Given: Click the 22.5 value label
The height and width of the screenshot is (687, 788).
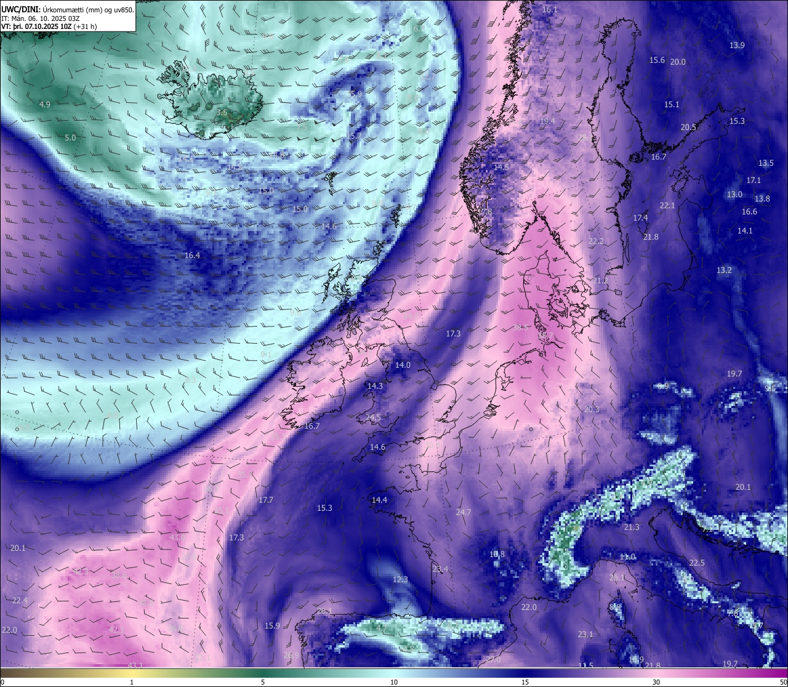Looking at the screenshot, I should tap(697, 563).
